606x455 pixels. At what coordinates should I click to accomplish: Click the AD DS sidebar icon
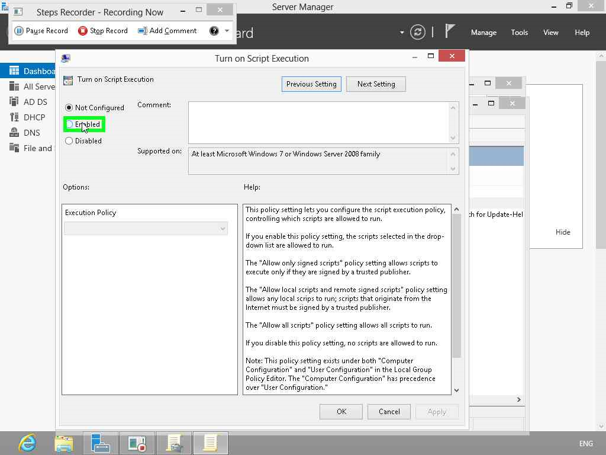click(14, 101)
